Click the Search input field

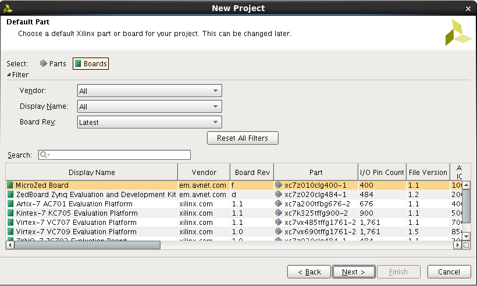tap(115, 155)
